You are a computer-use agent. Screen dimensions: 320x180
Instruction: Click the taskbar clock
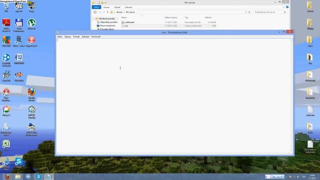point(312,176)
